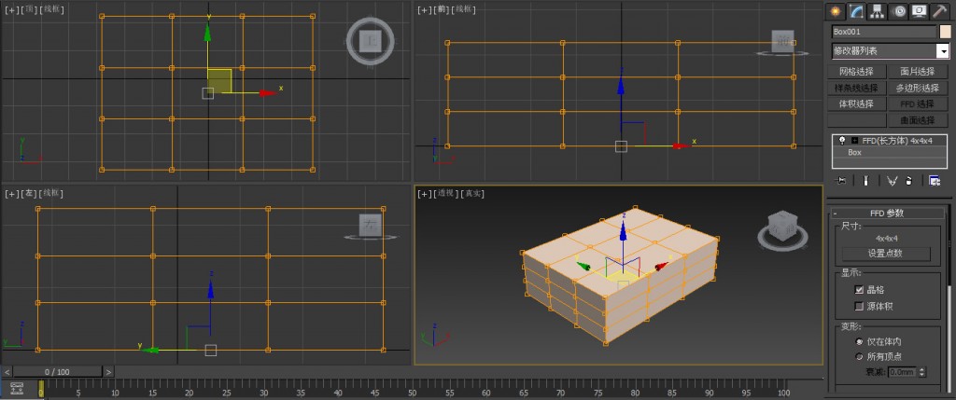
Task: Click the 衰减 value input field
Action: click(x=903, y=371)
